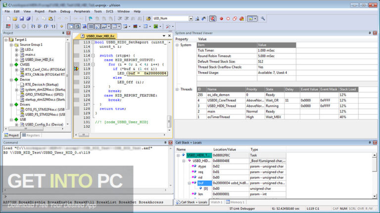Open Watch Windows dropdown arrow
Image resolution: width=380 pixels, height=213 pixels.
109,26
